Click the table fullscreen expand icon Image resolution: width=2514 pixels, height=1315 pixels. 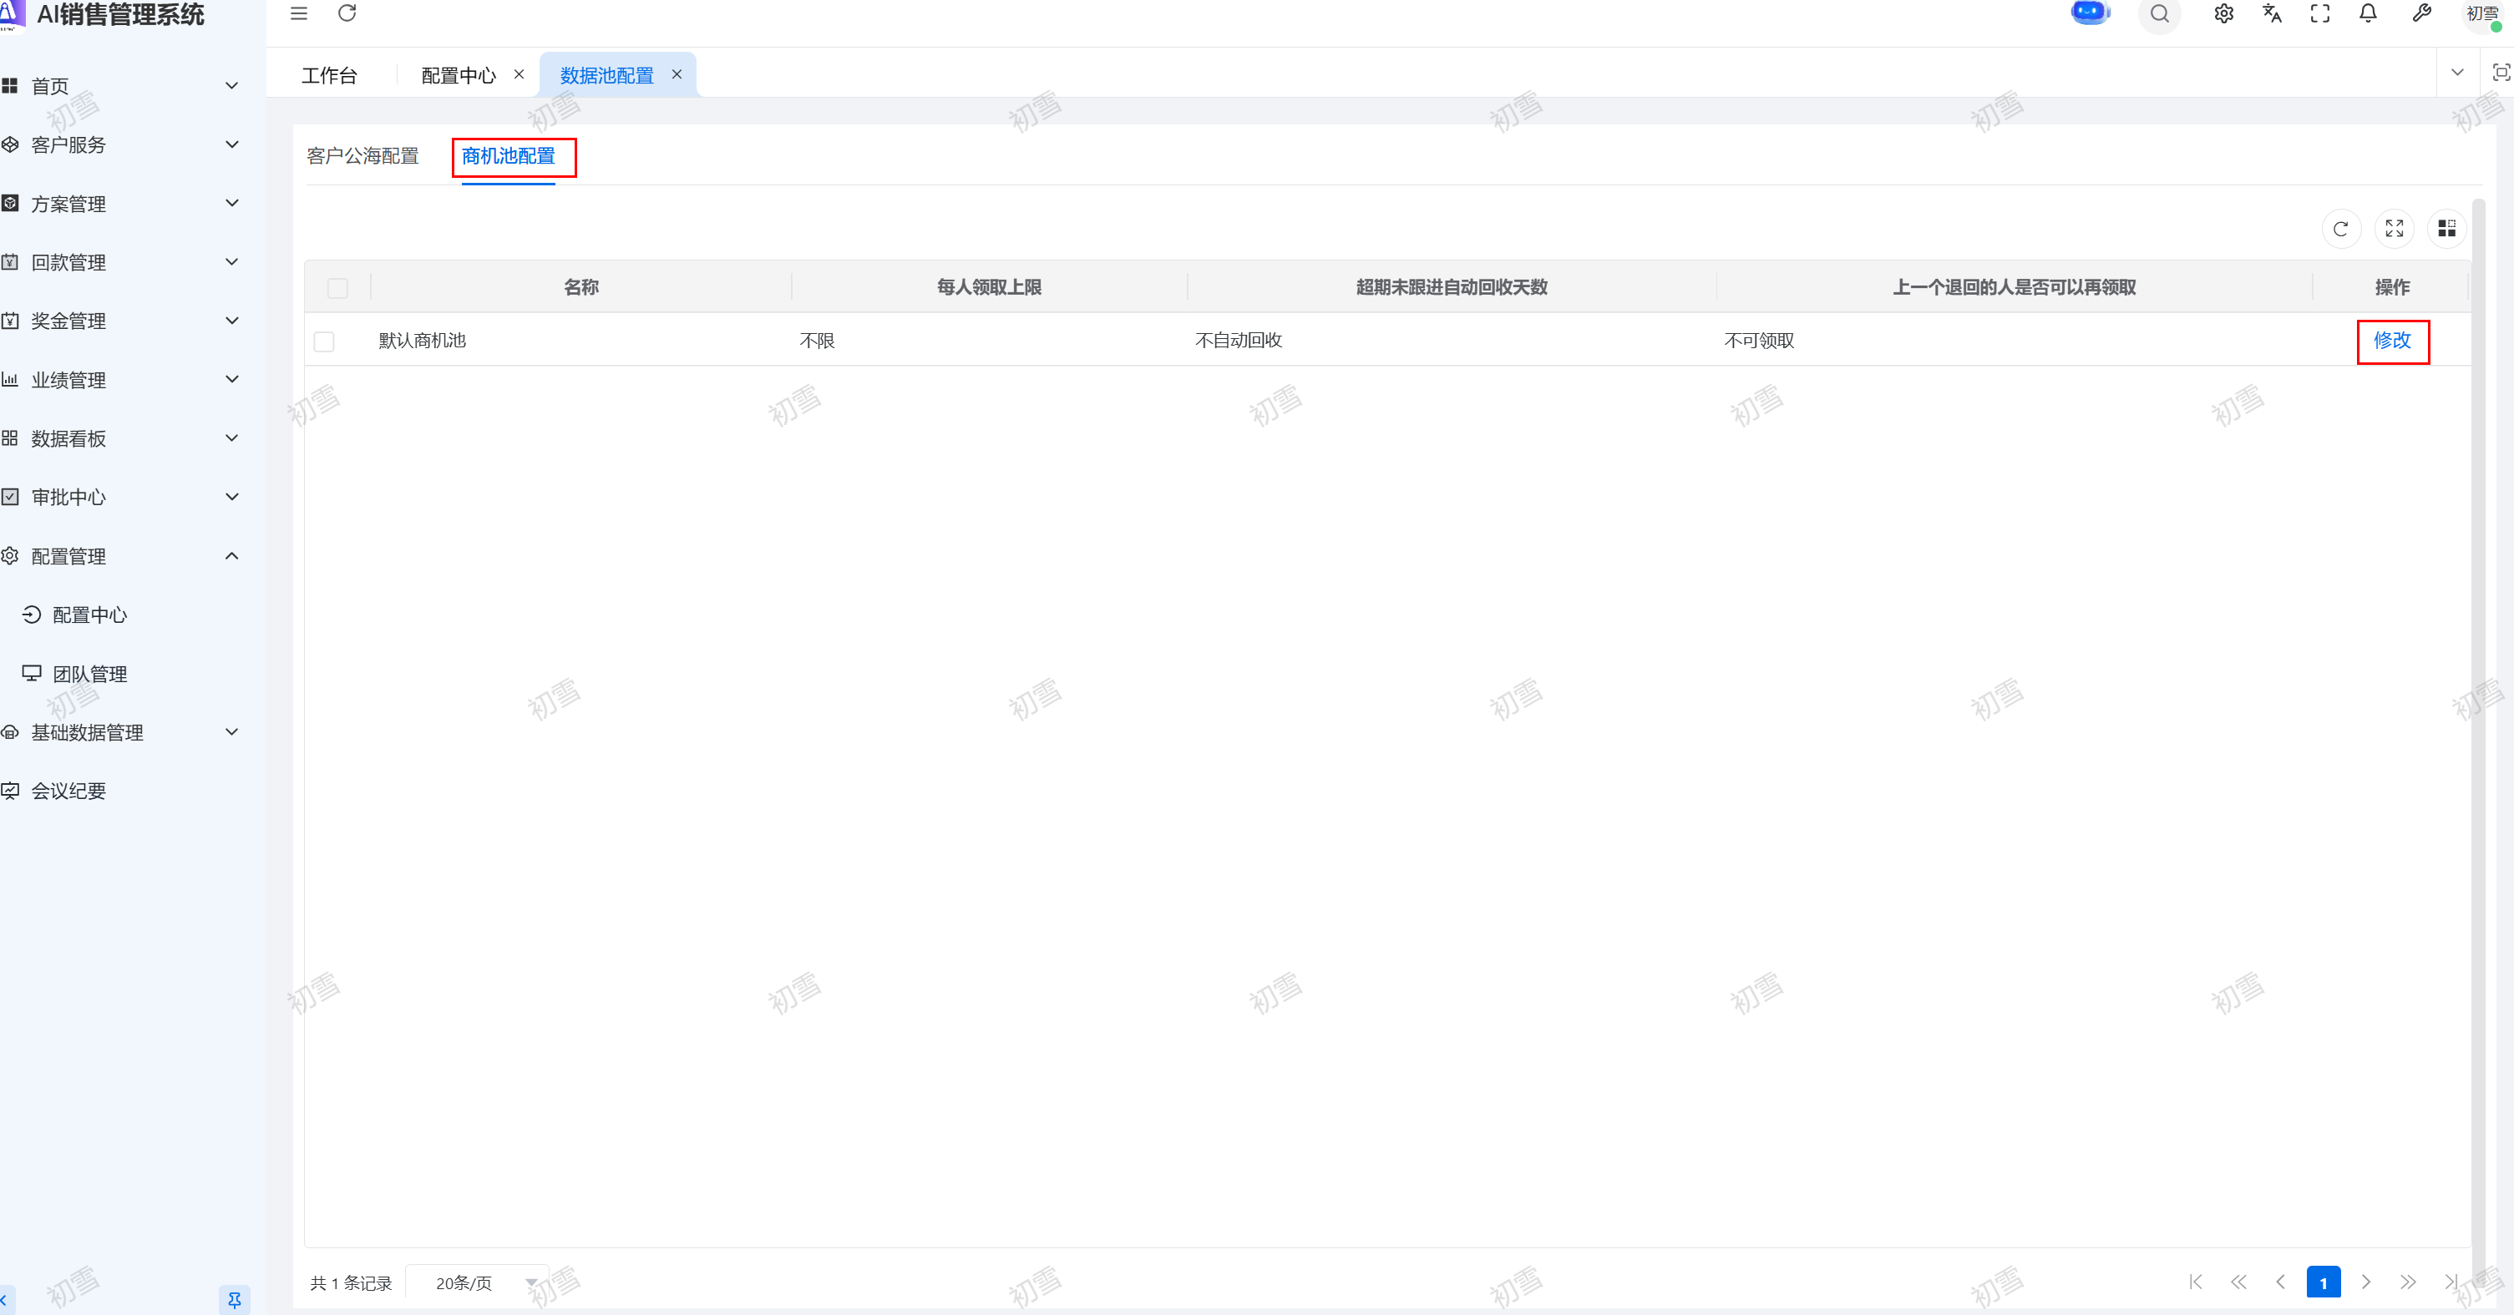click(2394, 228)
